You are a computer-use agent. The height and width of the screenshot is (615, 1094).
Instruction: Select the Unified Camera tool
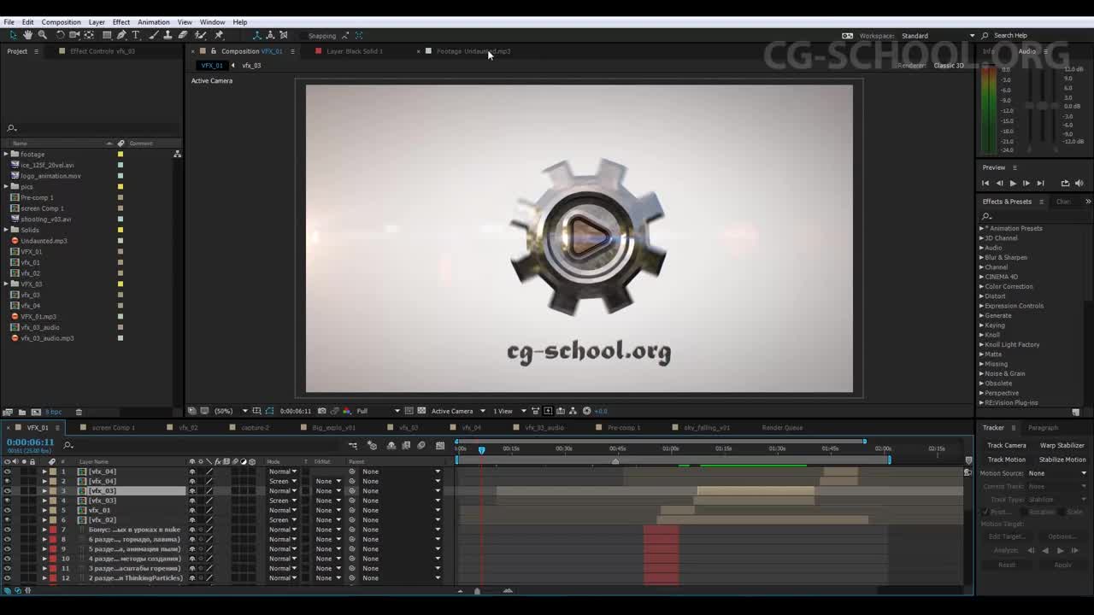74,35
